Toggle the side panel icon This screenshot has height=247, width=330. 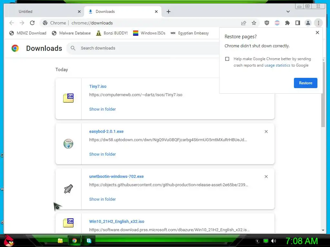297,23
